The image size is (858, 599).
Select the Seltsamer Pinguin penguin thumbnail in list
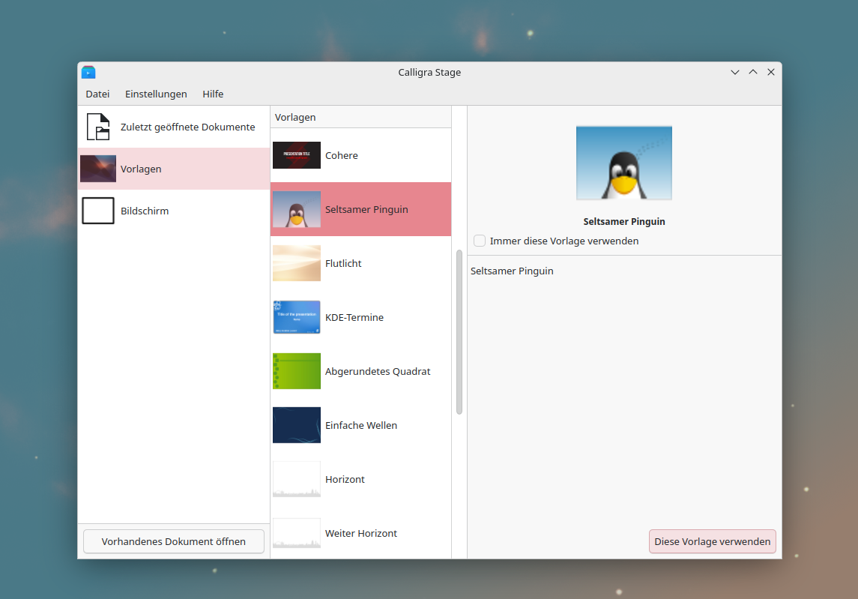297,209
